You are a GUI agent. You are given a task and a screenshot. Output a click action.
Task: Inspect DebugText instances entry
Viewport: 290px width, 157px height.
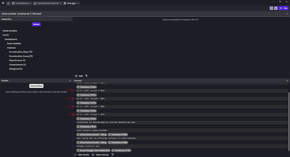[16, 69]
